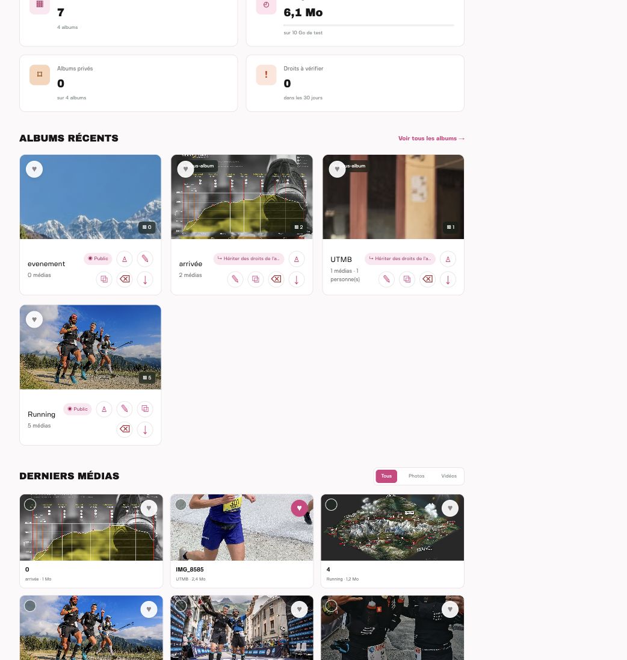Click the Droits à vérifier statistic card

355,83
